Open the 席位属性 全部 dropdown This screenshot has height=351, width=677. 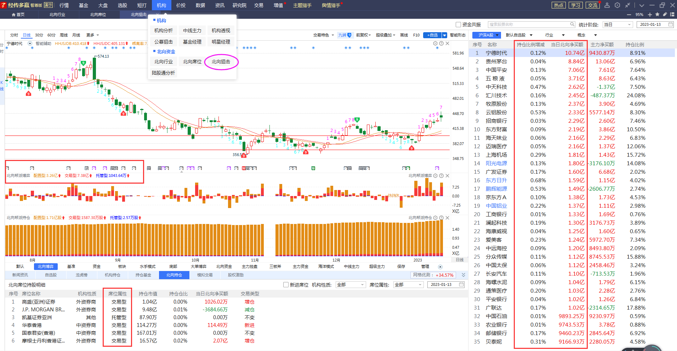[408, 284]
